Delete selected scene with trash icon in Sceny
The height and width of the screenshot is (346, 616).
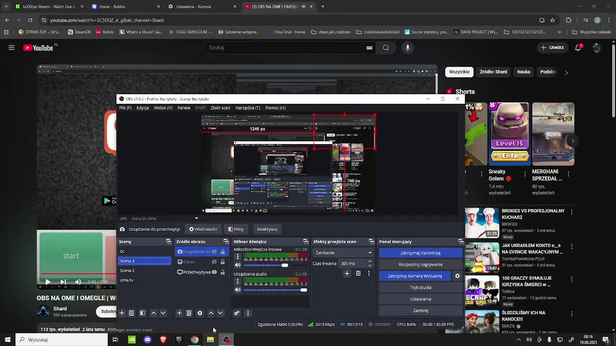pos(131,313)
